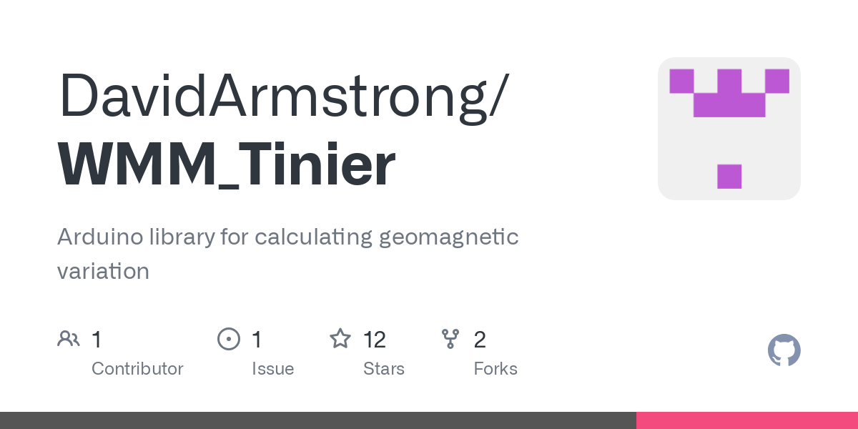Click the description line starting with Arduino
This screenshot has width=858, height=429.
click(x=287, y=237)
